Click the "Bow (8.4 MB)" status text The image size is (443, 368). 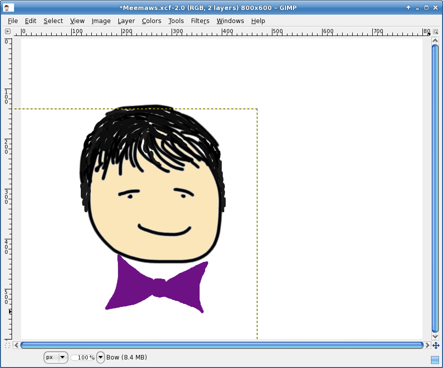tap(126, 357)
